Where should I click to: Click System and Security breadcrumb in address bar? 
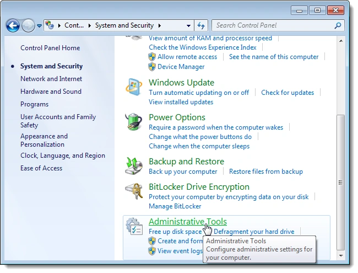(x=124, y=25)
